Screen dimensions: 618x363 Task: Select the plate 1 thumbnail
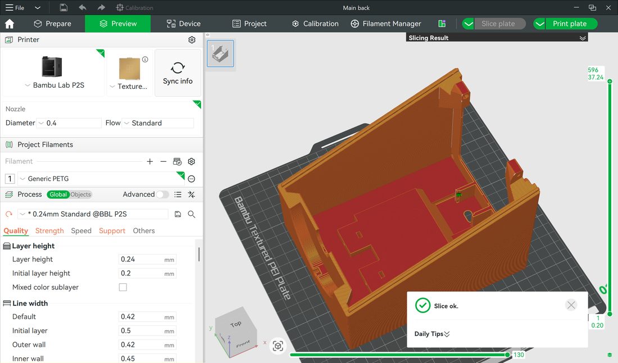tap(220, 53)
